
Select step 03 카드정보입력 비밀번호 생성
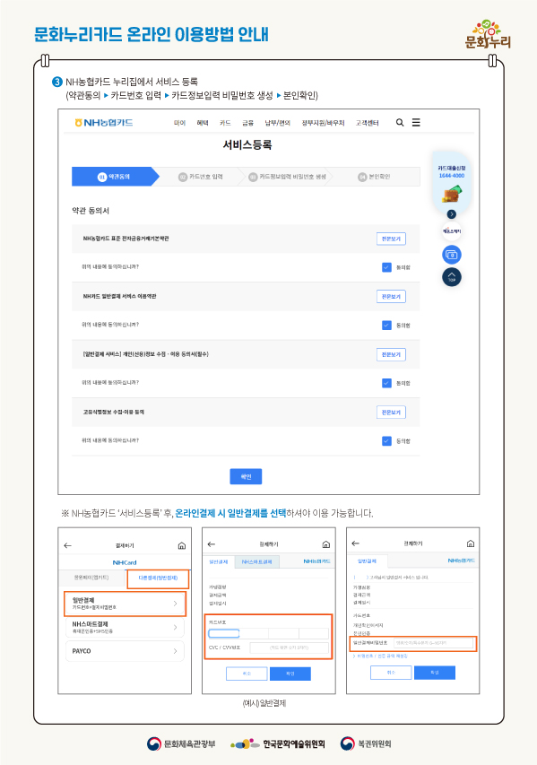tap(287, 177)
